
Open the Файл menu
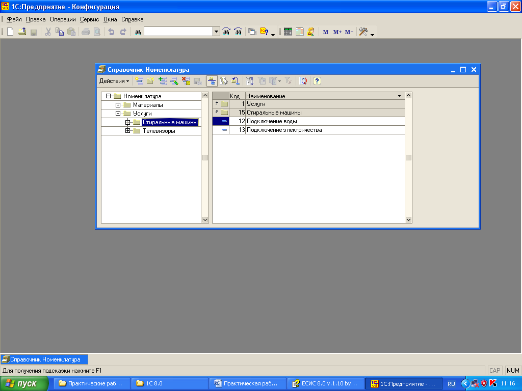14,19
